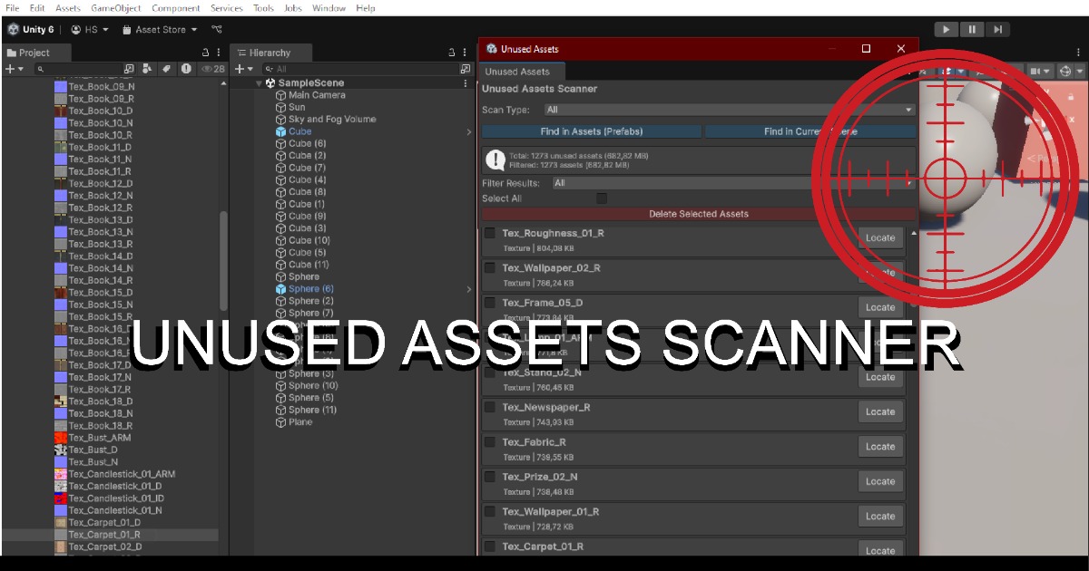The width and height of the screenshot is (1089, 571).
Task: Click the Scene view camera icon
Action: [x=1035, y=71]
